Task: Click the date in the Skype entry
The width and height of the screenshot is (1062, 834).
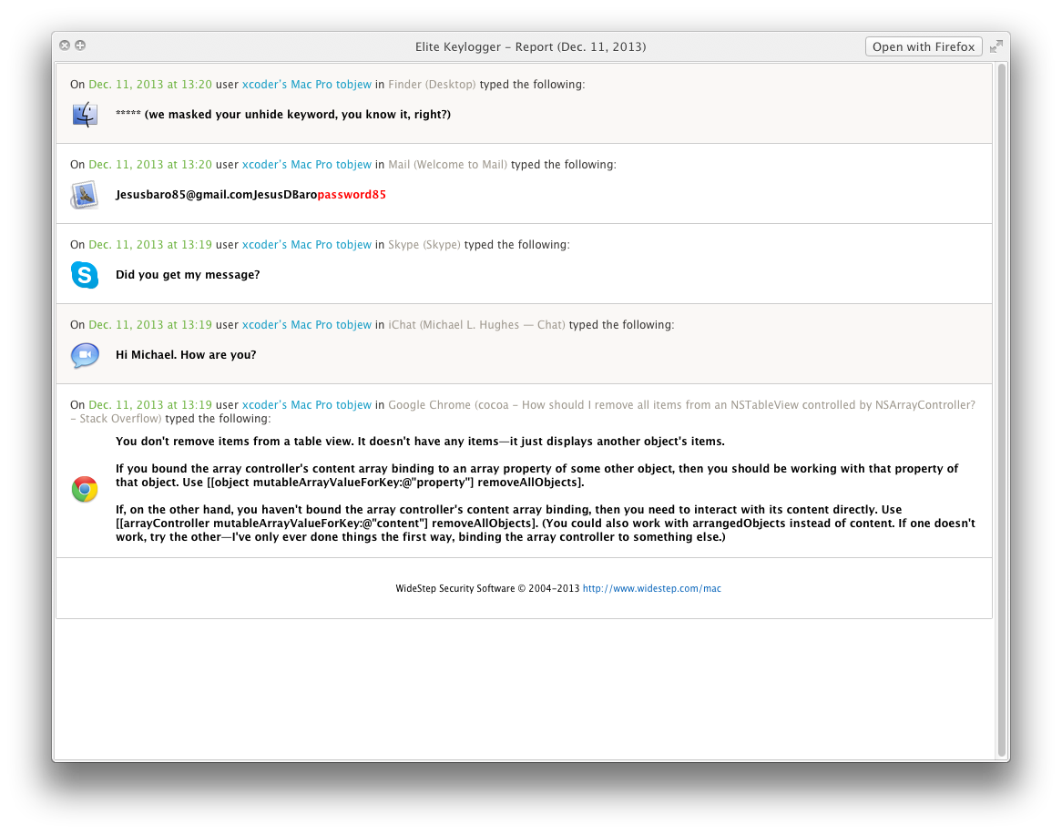Action: [x=150, y=244]
